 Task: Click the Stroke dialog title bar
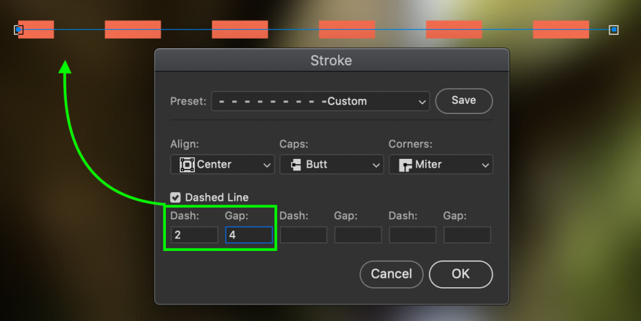tap(332, 61)
